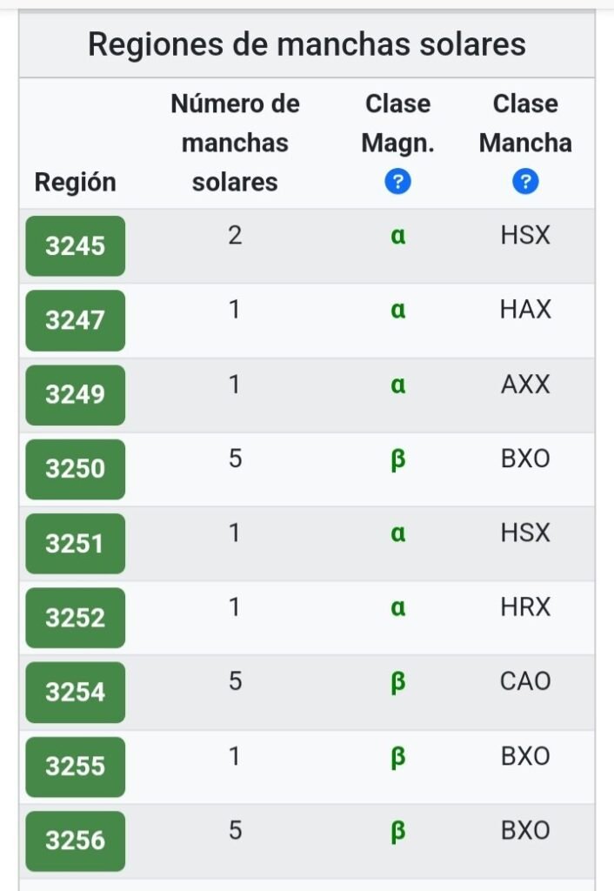
Task: Select region 3249 button
Action: pyautogui.click(x=75, y=395)
